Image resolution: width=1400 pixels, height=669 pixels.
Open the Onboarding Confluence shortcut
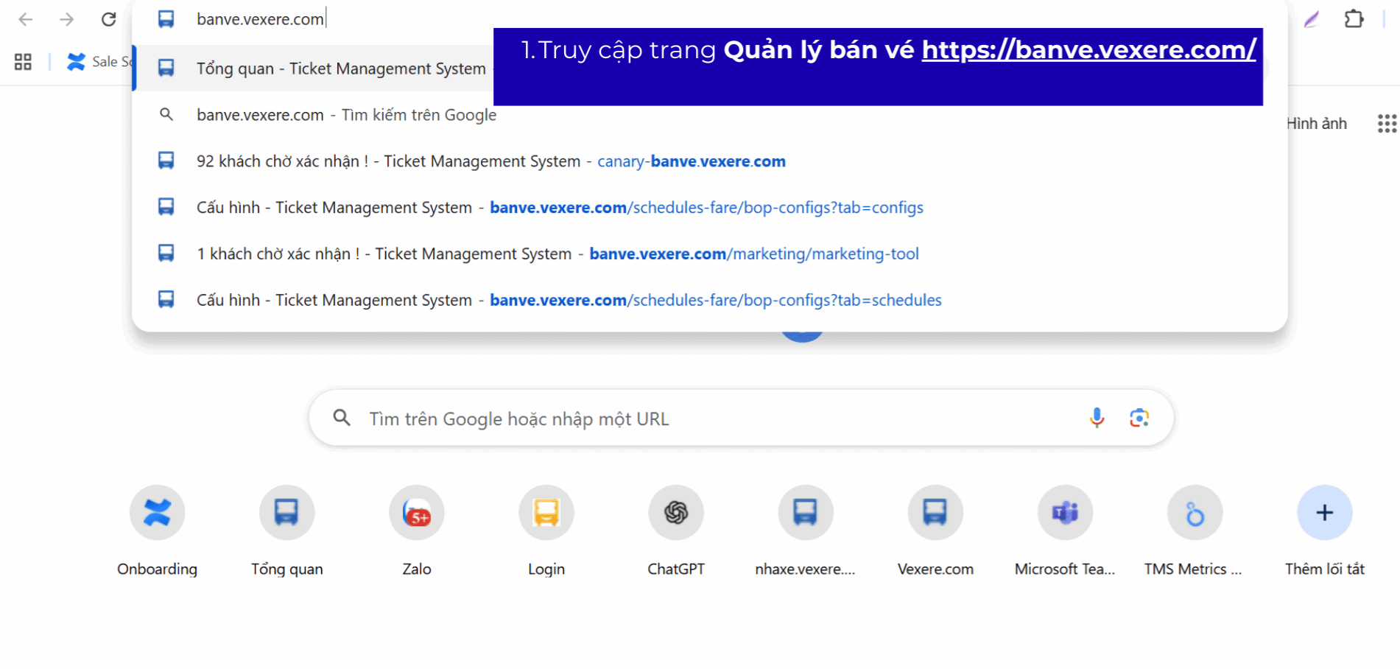[157, 513]
